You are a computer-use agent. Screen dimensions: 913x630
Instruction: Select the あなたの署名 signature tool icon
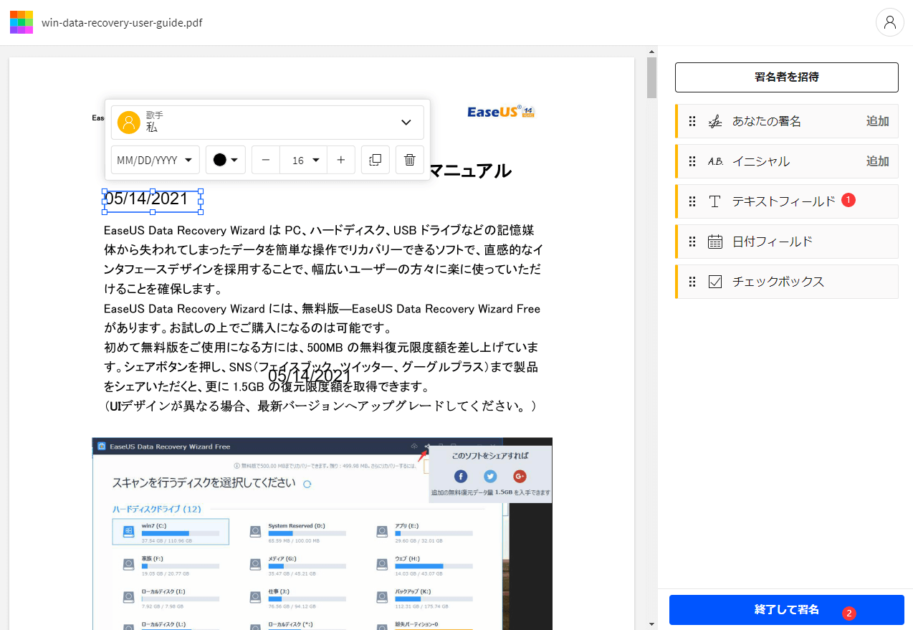point(714,121)
